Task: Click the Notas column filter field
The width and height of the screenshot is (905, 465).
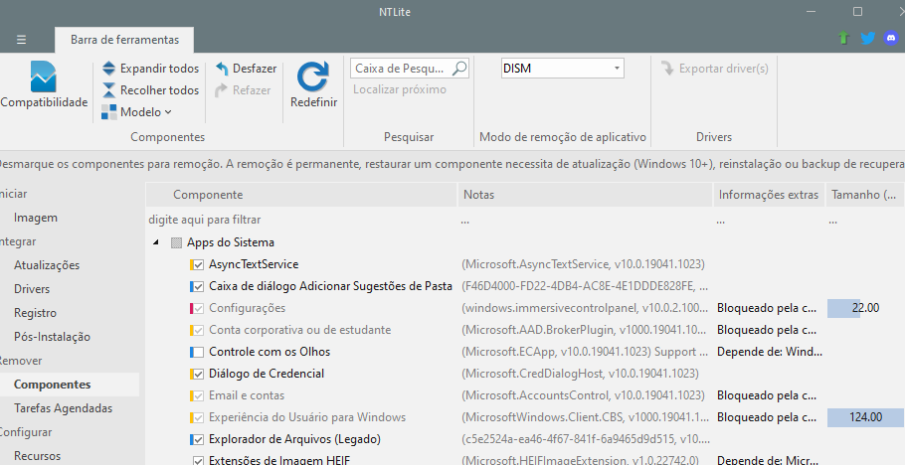Action: pos(585,220)
